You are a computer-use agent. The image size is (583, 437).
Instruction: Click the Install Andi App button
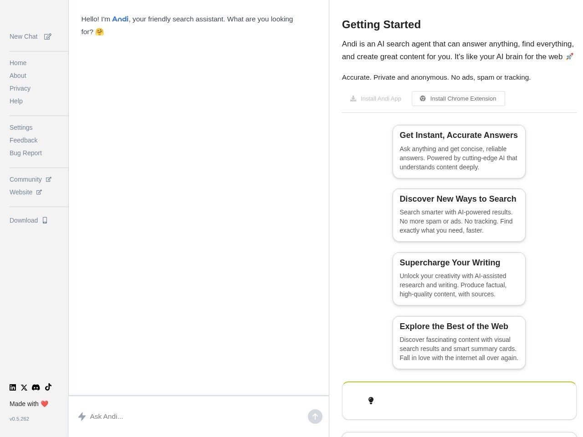tap(376, 98)
